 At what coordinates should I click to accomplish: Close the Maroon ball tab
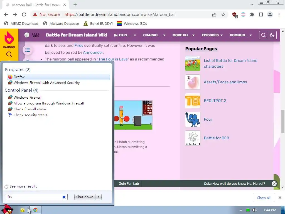click(65, 5)
